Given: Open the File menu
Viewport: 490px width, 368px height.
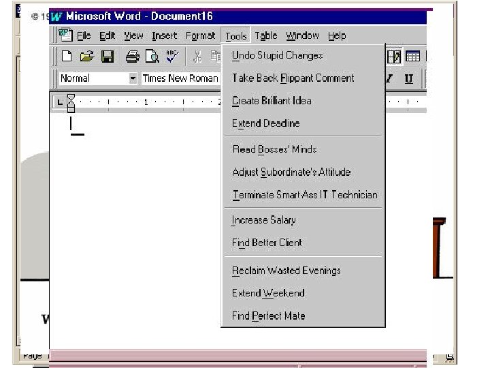Looking at the screenshot, I should point(84,35).
